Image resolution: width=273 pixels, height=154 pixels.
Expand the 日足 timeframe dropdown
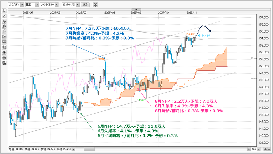(37, 5)
